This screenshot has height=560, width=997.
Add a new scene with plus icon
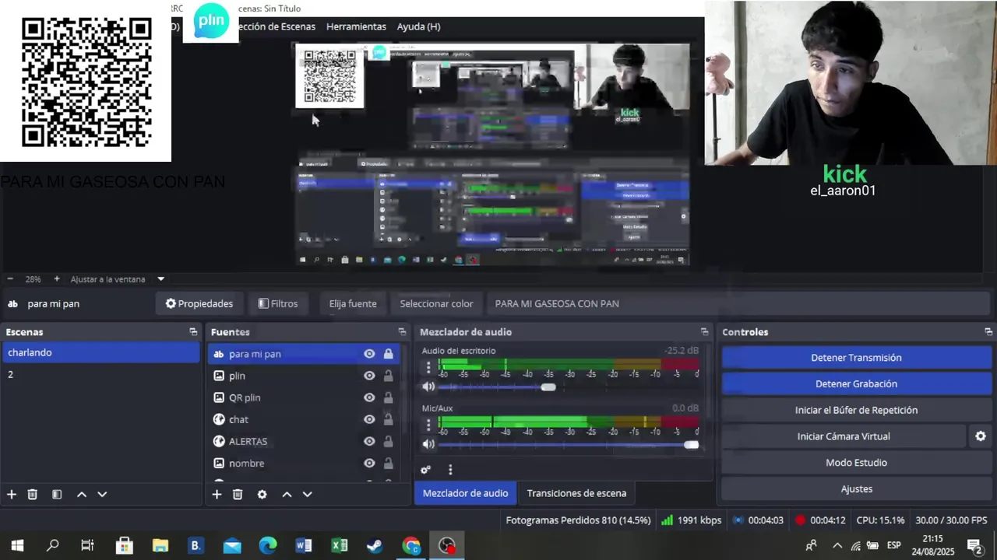(x=12, y=495)
